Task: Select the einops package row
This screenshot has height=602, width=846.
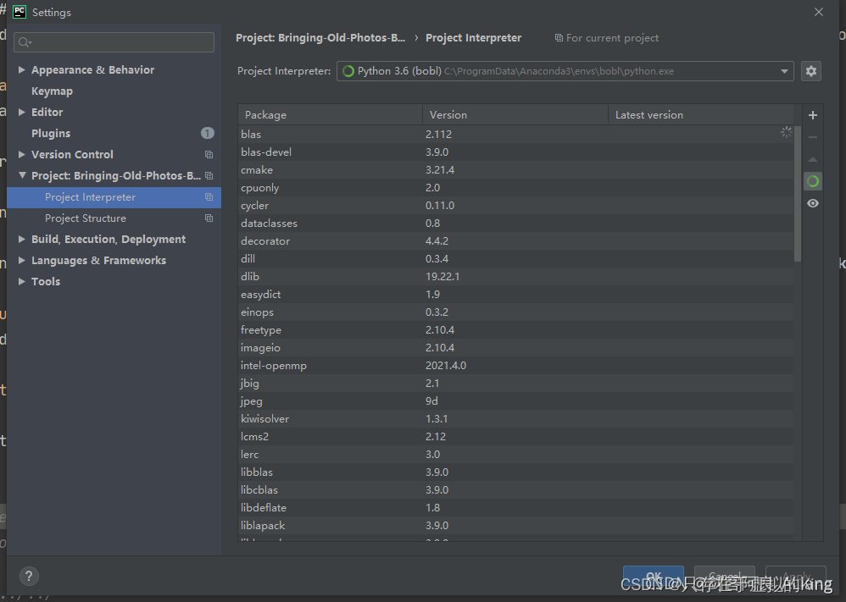Action: coord(515,312)
